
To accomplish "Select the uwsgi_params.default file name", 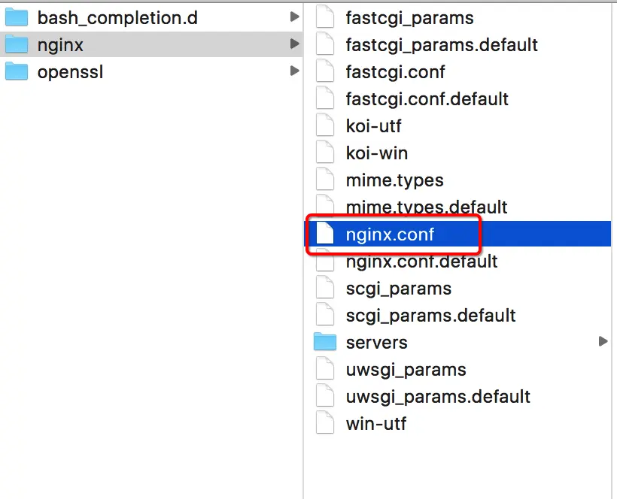I will tap(438, 398).
